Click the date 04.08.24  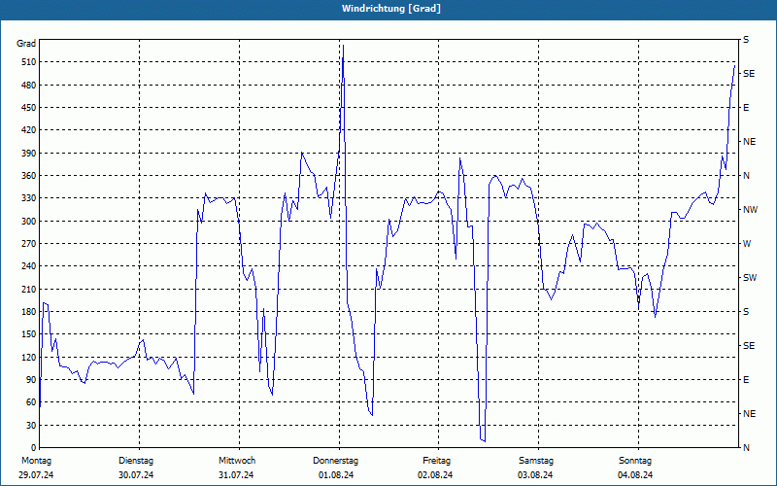click(635, 475)
